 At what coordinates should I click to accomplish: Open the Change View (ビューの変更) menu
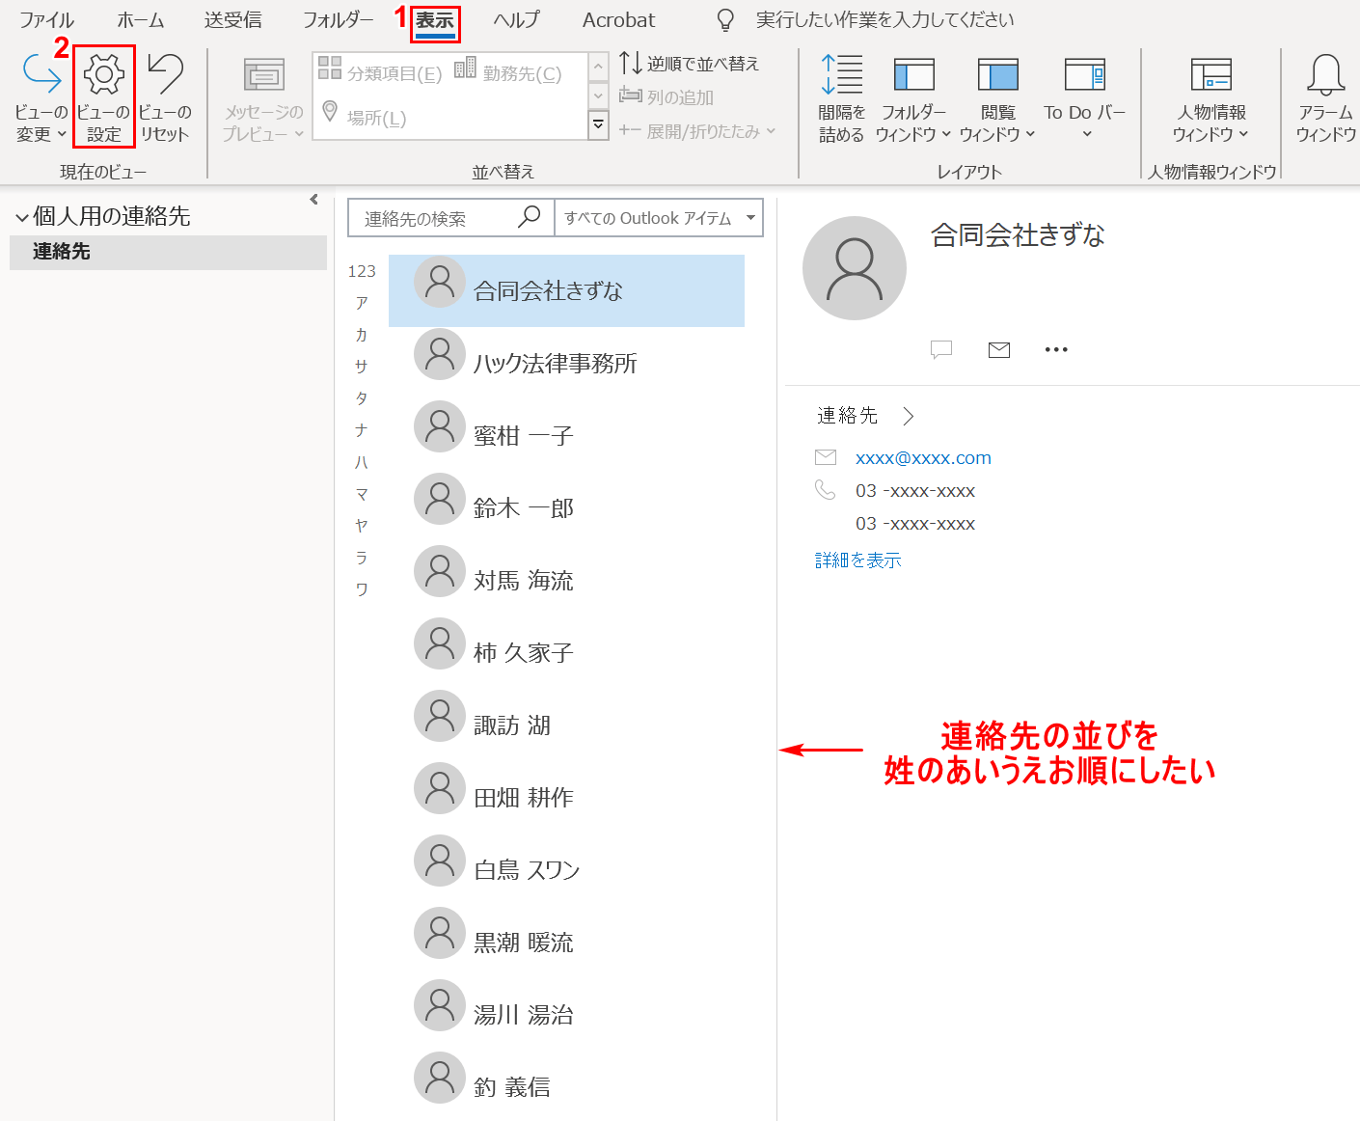[41, 98]
